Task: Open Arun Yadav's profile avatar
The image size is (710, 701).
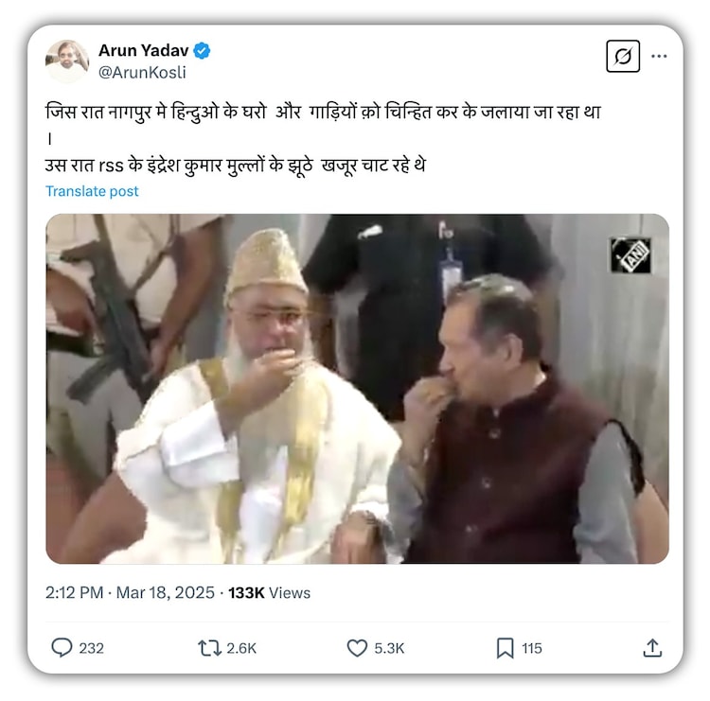Action: (66, 61)
